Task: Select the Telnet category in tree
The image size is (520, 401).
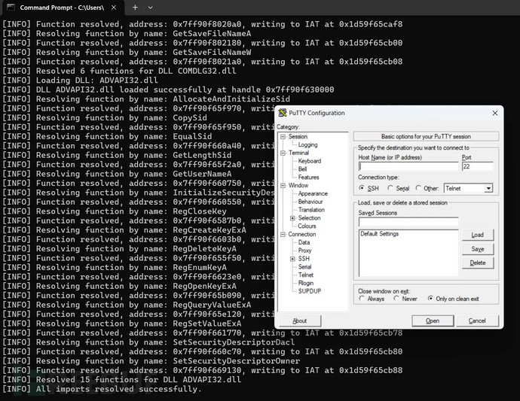Action: (306, 275)
